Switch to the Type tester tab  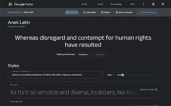click(x=89, y=12)
